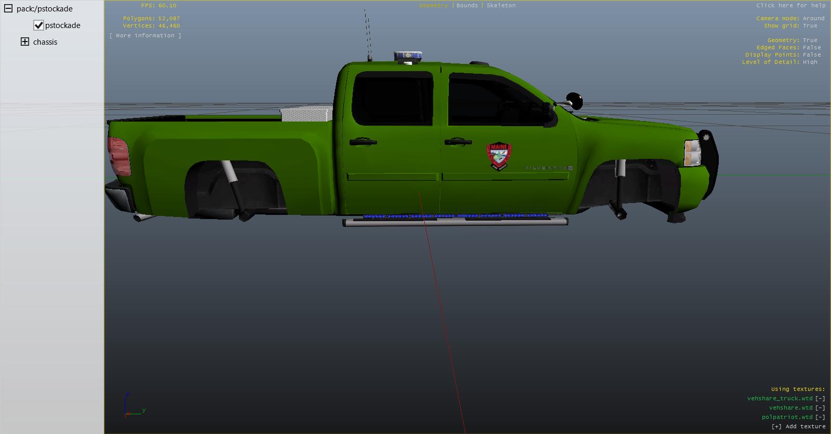
Task: Remove polpatriot.wtd with its [-] icon
Action: click(x=820, y=417)
